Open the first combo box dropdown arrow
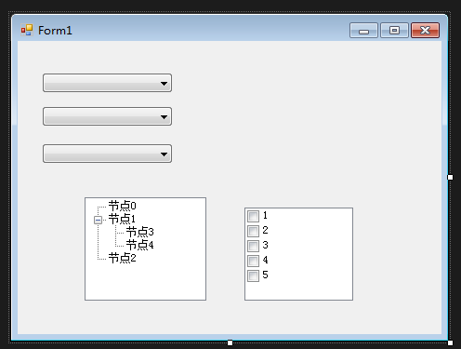Image resolution: width=461 pixels, height=349 pixels. 164,83
